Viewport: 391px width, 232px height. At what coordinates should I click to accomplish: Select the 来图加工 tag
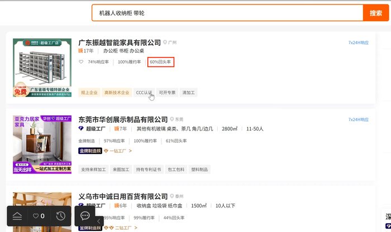click(121, 170)
